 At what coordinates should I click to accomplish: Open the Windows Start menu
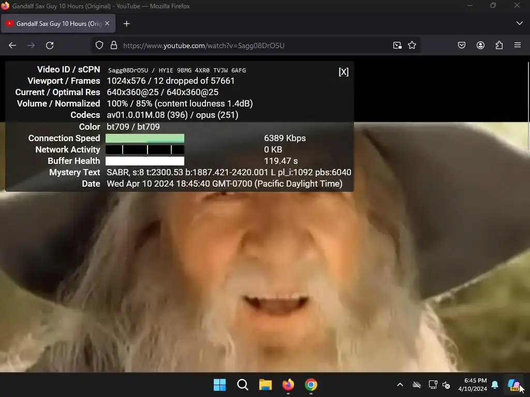(219, 385)
